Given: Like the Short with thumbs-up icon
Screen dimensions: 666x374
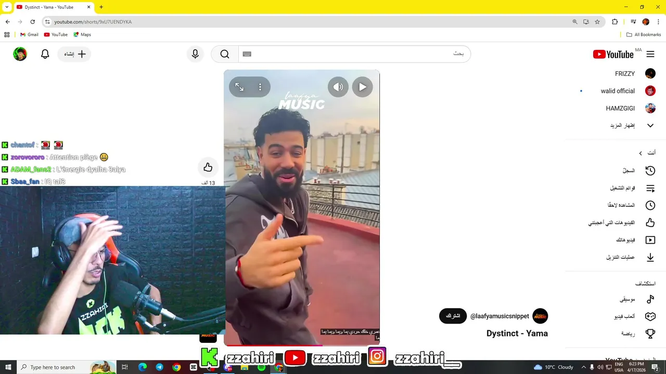Looking at the screenshot, I should tap(208, 167).
